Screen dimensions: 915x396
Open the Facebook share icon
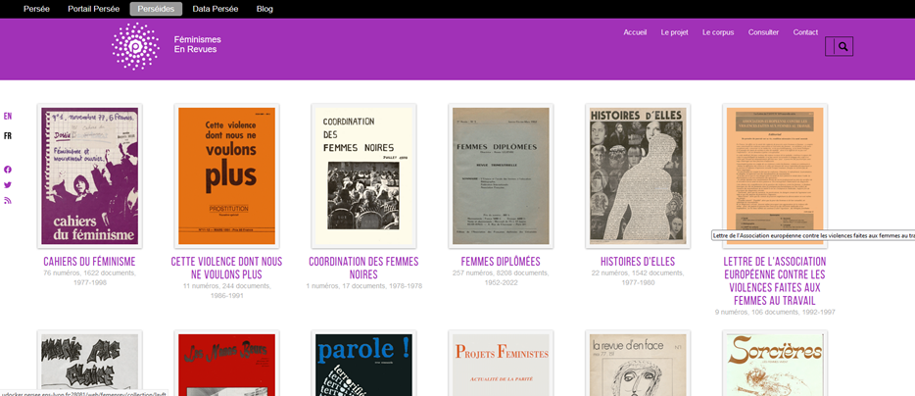coord(8,170)
